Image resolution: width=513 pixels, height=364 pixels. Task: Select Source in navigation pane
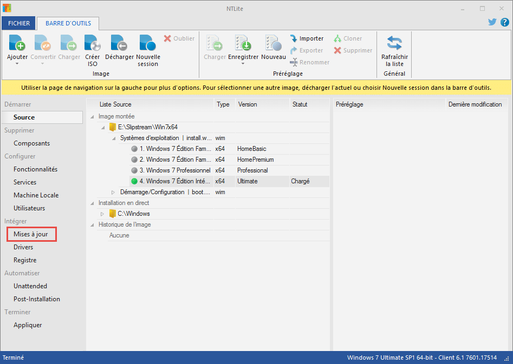click(42, 117)
